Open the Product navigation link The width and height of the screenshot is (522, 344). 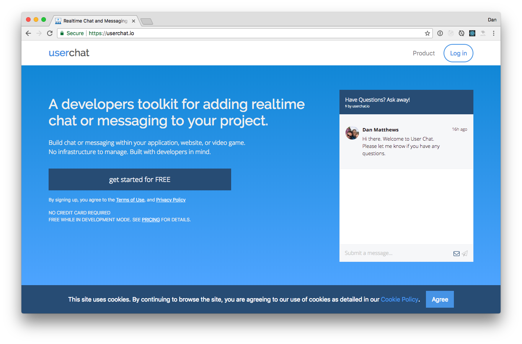(x=424, y=53)
